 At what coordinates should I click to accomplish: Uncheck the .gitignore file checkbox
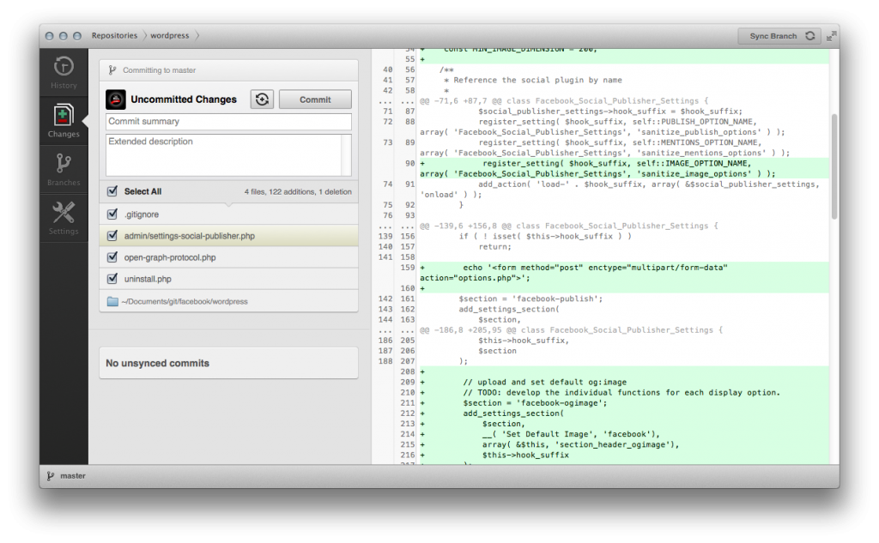click(x=112, y=214)
